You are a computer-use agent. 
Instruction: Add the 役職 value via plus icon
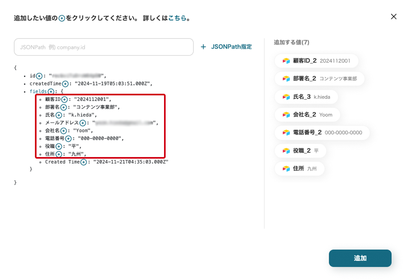(58, 146)
